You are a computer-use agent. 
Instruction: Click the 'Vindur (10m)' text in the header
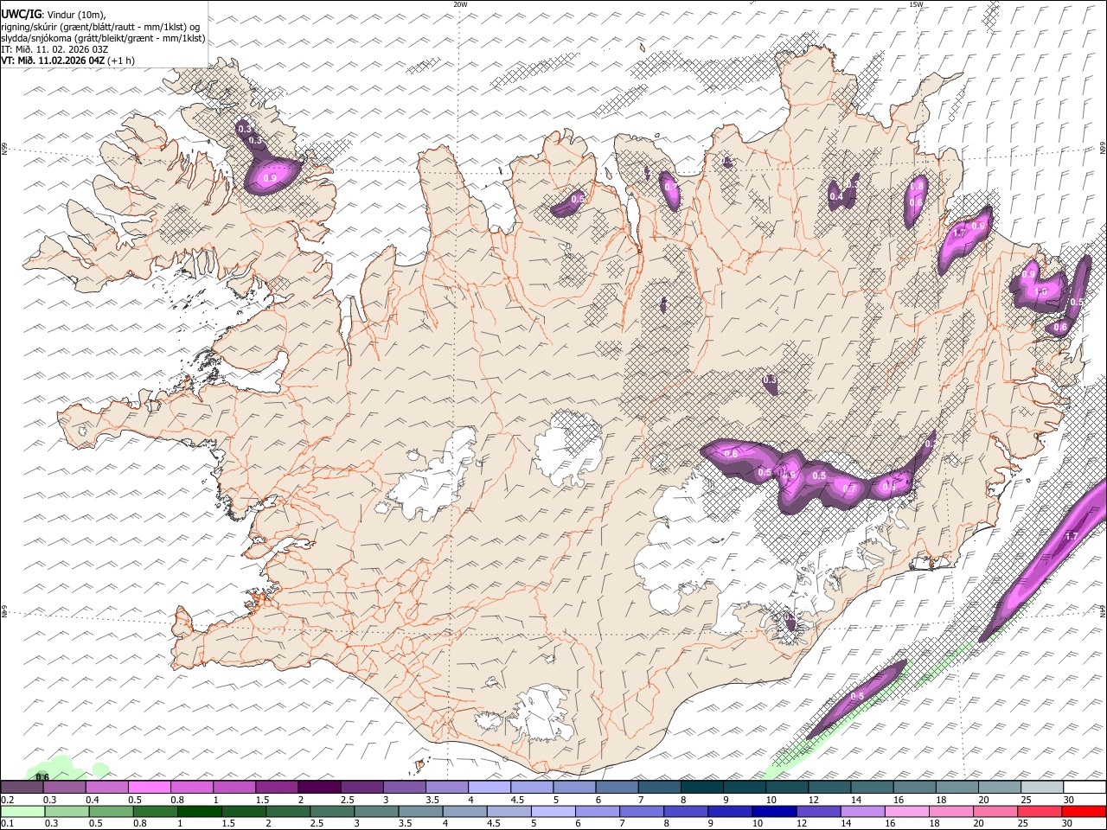click(x=76, y=15)
